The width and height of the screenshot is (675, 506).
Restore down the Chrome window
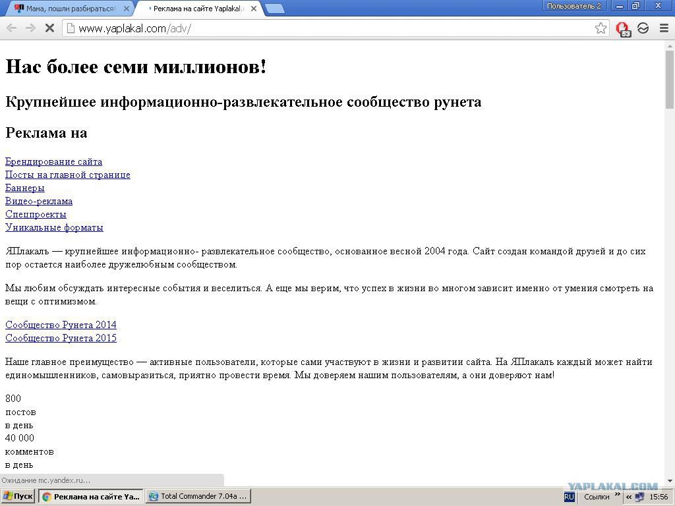(x=636, y=6)
